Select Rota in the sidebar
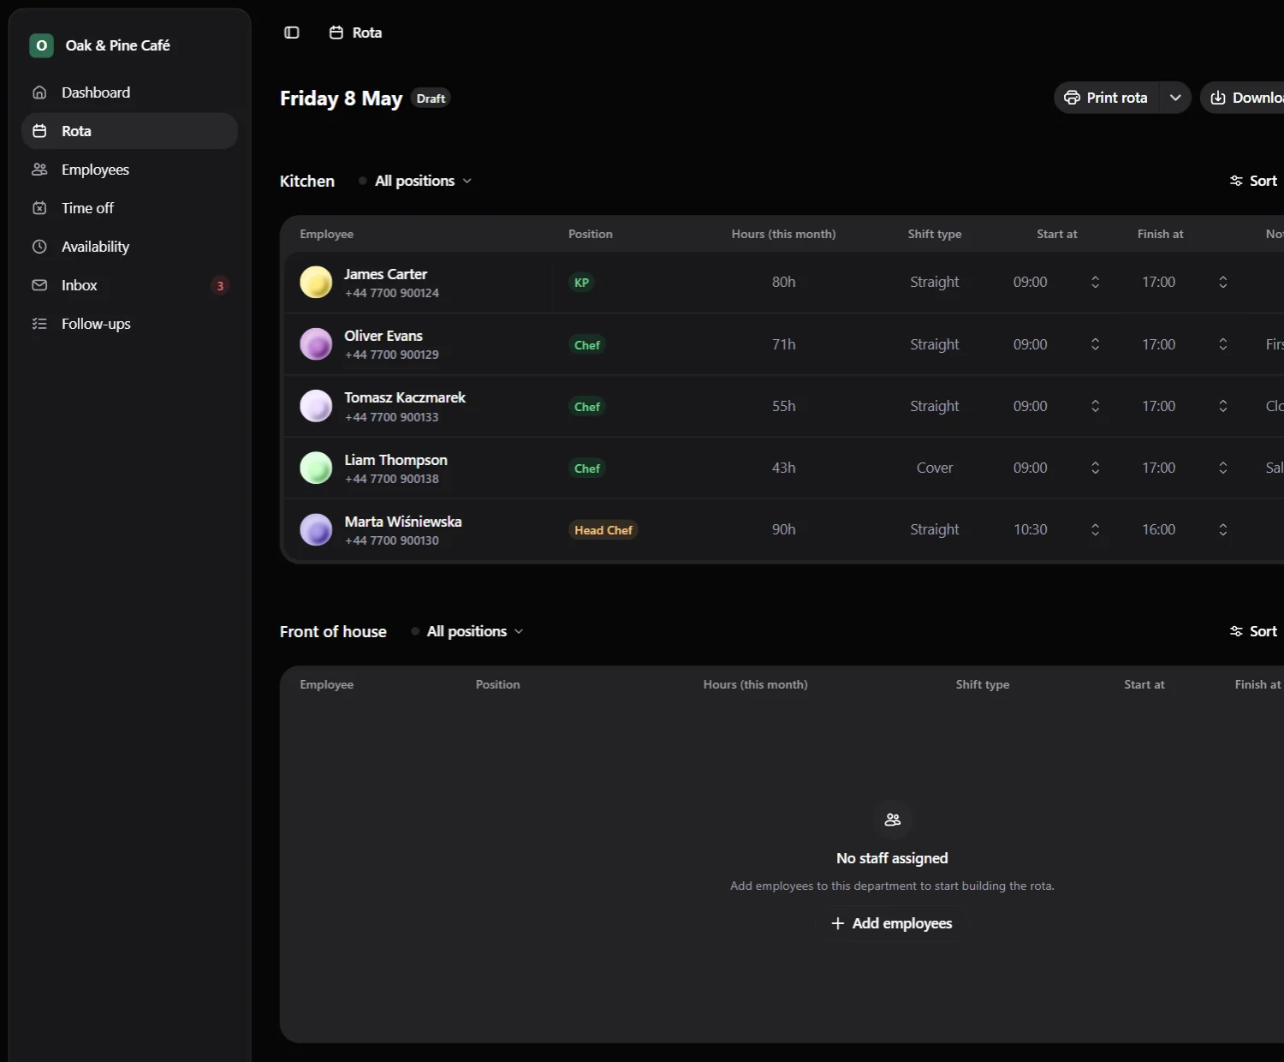This screenshot has width=1284, height=1062. [x=129, y=131]
